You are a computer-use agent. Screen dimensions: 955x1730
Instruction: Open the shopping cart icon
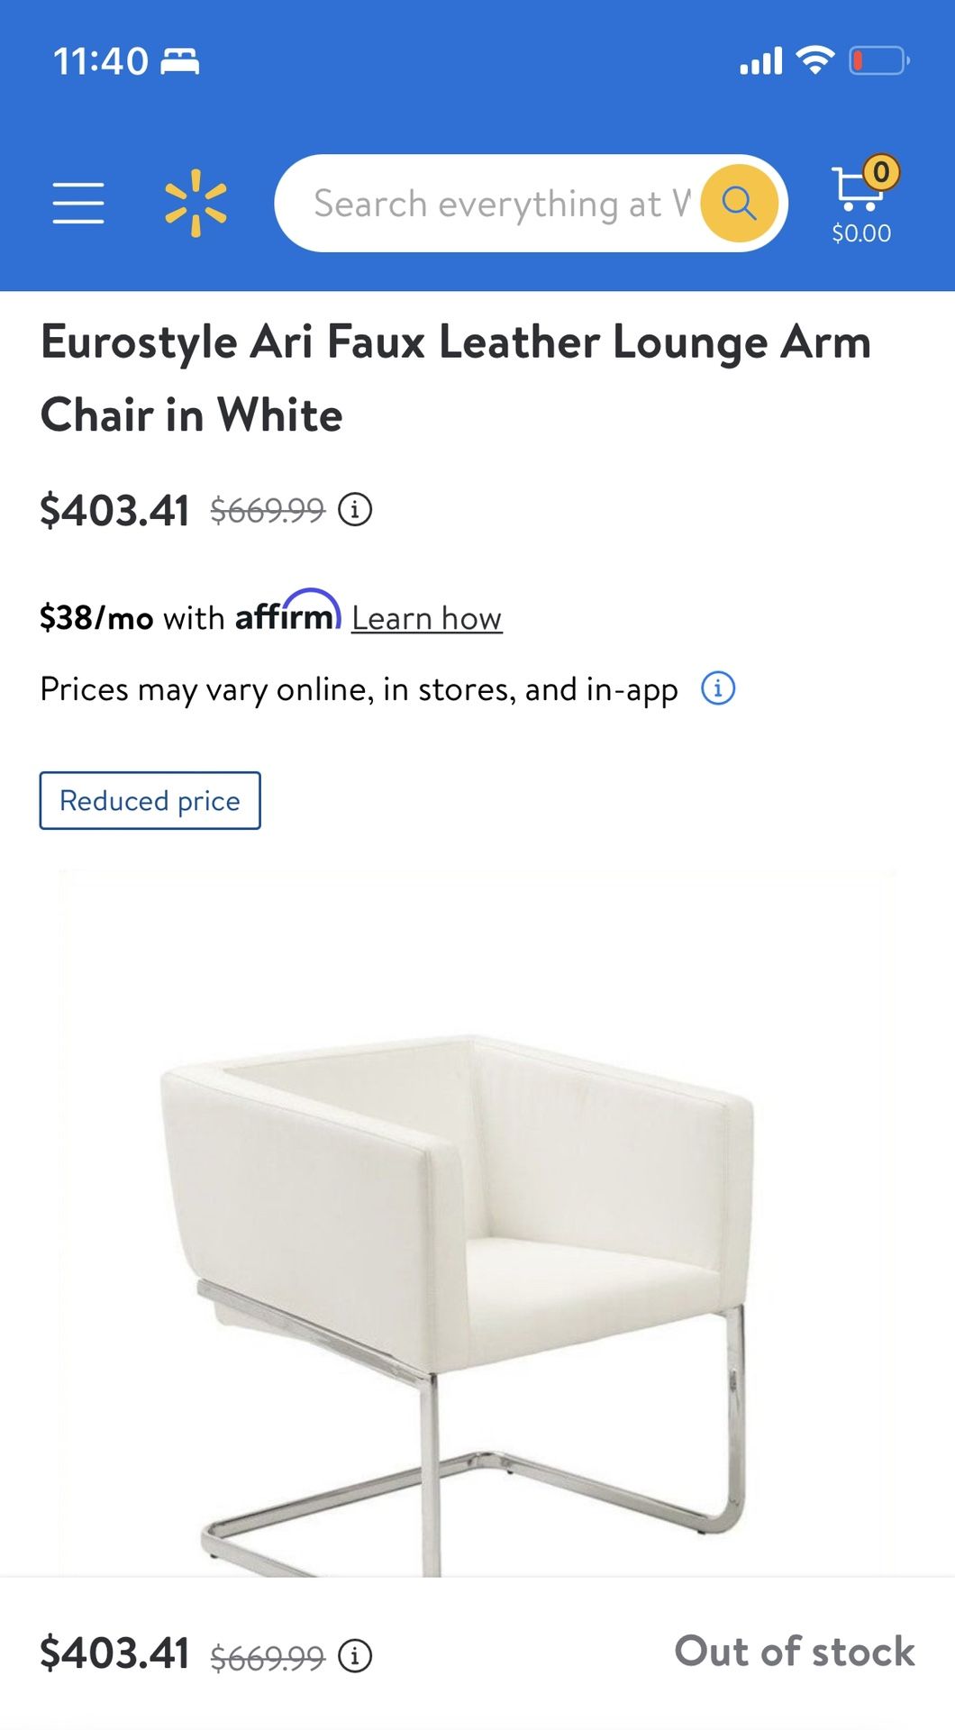(856, 187)
